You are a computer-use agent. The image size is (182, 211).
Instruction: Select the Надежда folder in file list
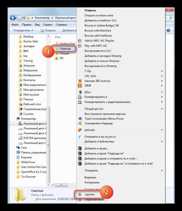(x=65, y=48)
